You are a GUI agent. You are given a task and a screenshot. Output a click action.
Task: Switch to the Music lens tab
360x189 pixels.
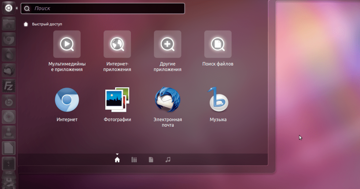(x=168, y=160)
